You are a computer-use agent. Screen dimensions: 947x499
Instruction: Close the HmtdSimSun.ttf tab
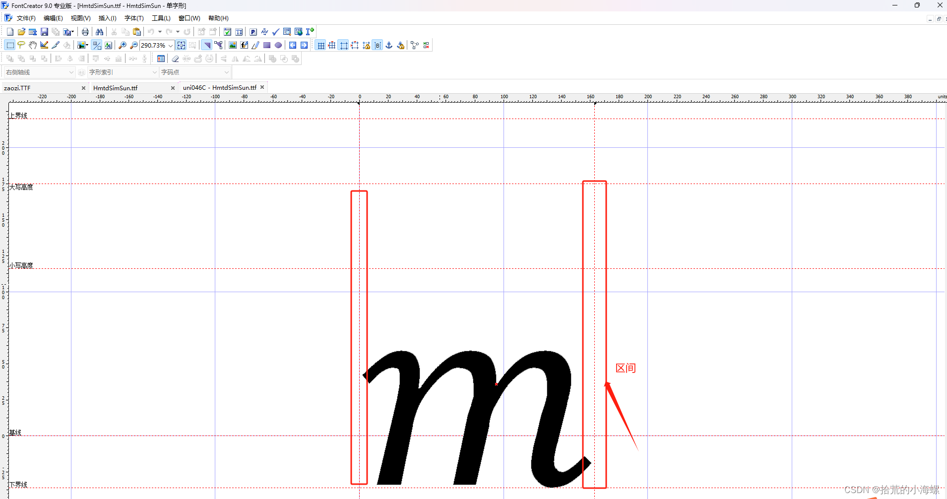[173, 88]
